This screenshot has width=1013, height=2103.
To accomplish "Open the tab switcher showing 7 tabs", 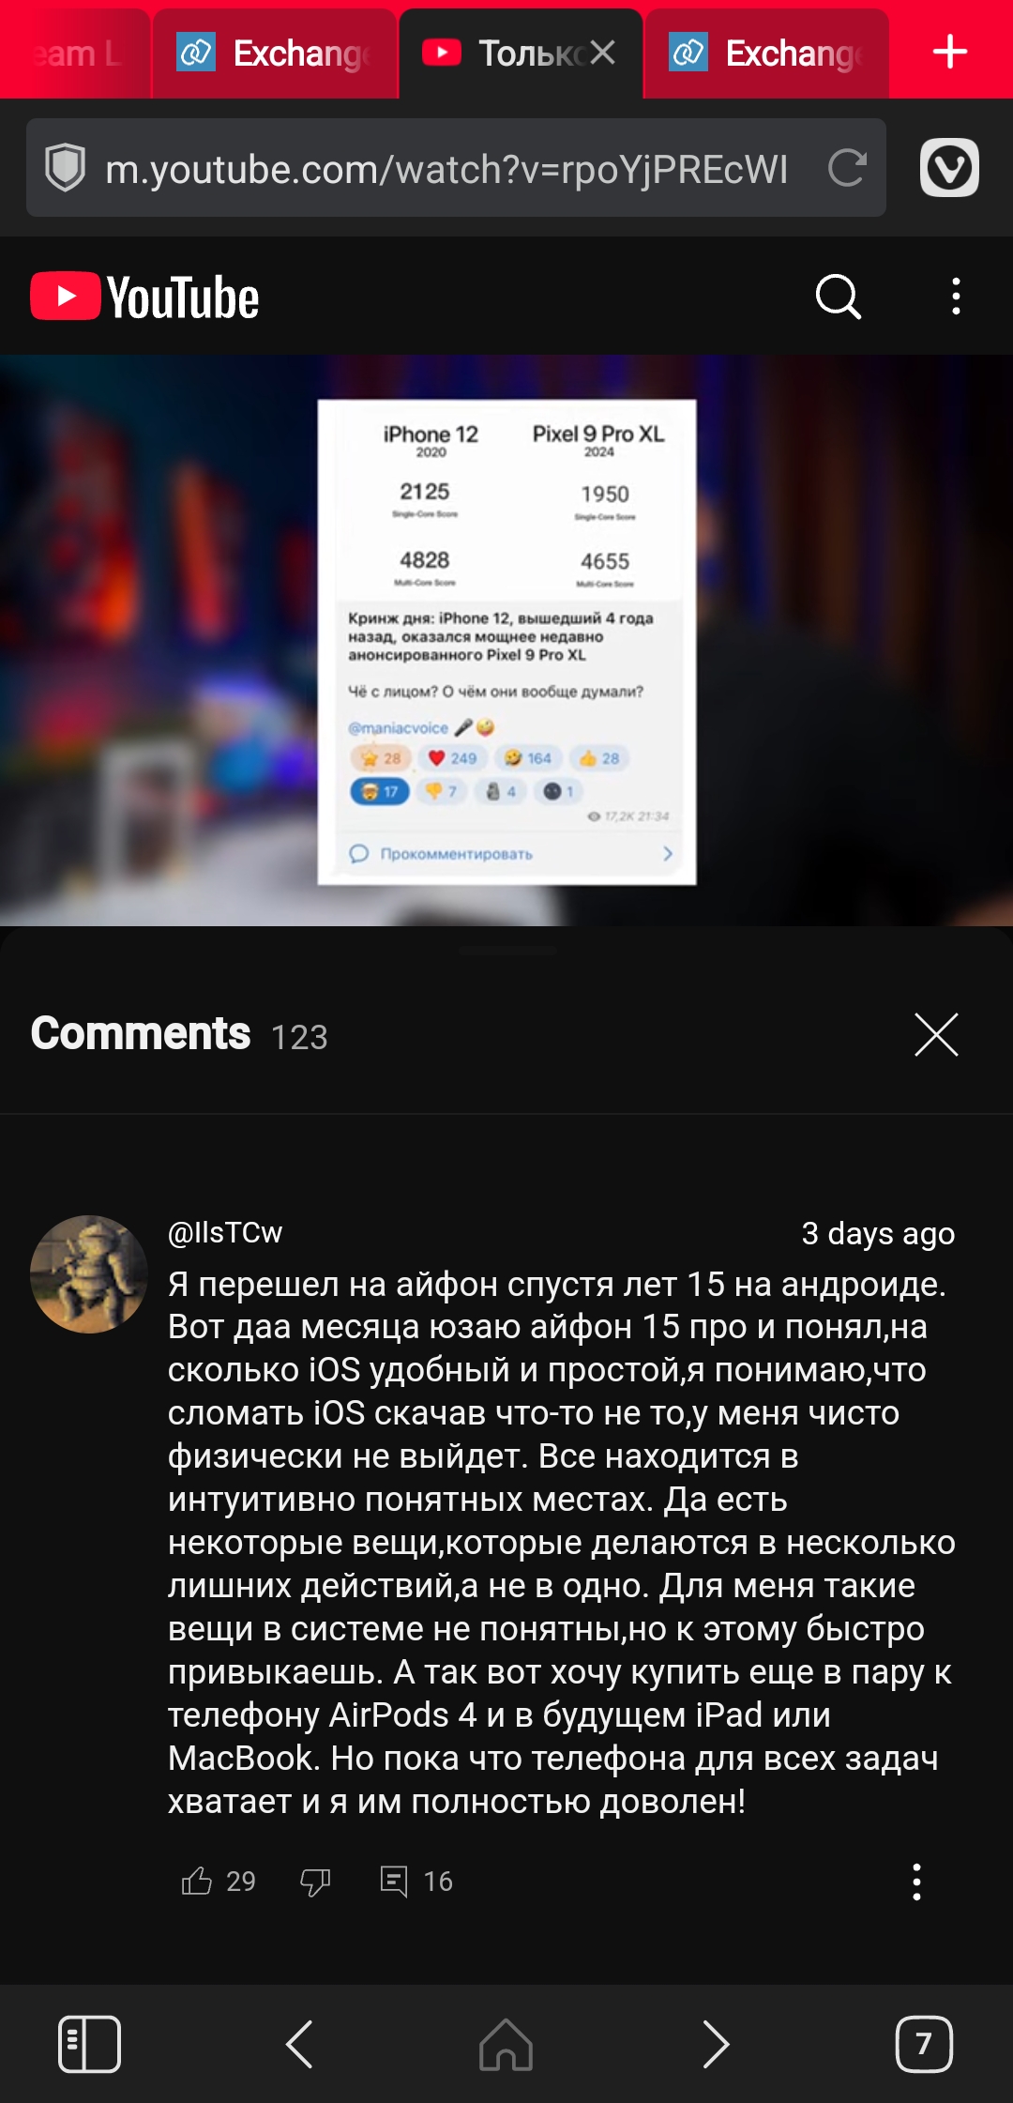I will point(924,2043).
